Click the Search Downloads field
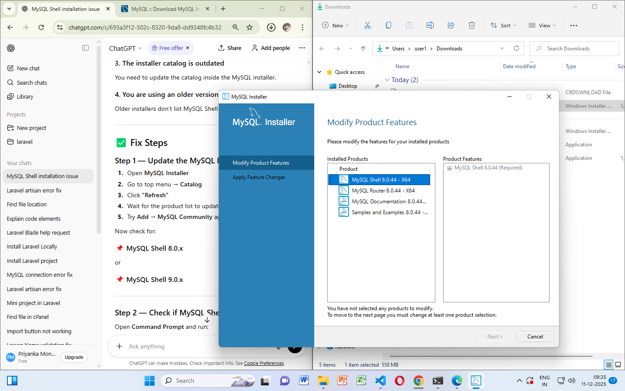 tap(574, 49)
